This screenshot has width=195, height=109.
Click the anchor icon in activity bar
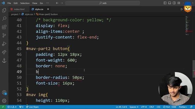tap(4, 61)
